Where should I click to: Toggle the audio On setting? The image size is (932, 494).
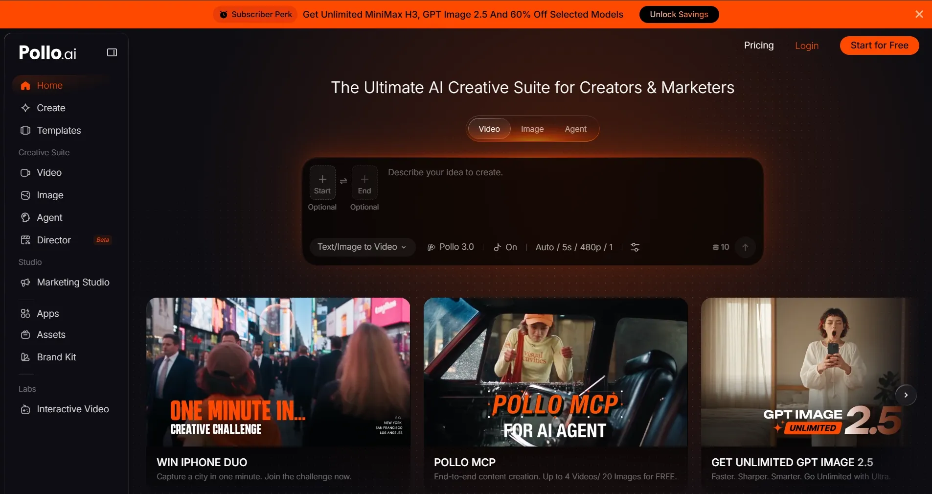point(505,247)
